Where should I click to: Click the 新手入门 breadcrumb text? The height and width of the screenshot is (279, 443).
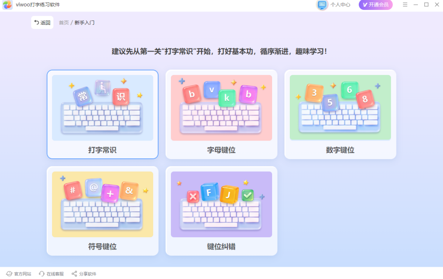pyautogui.click(x=85, y=23)
